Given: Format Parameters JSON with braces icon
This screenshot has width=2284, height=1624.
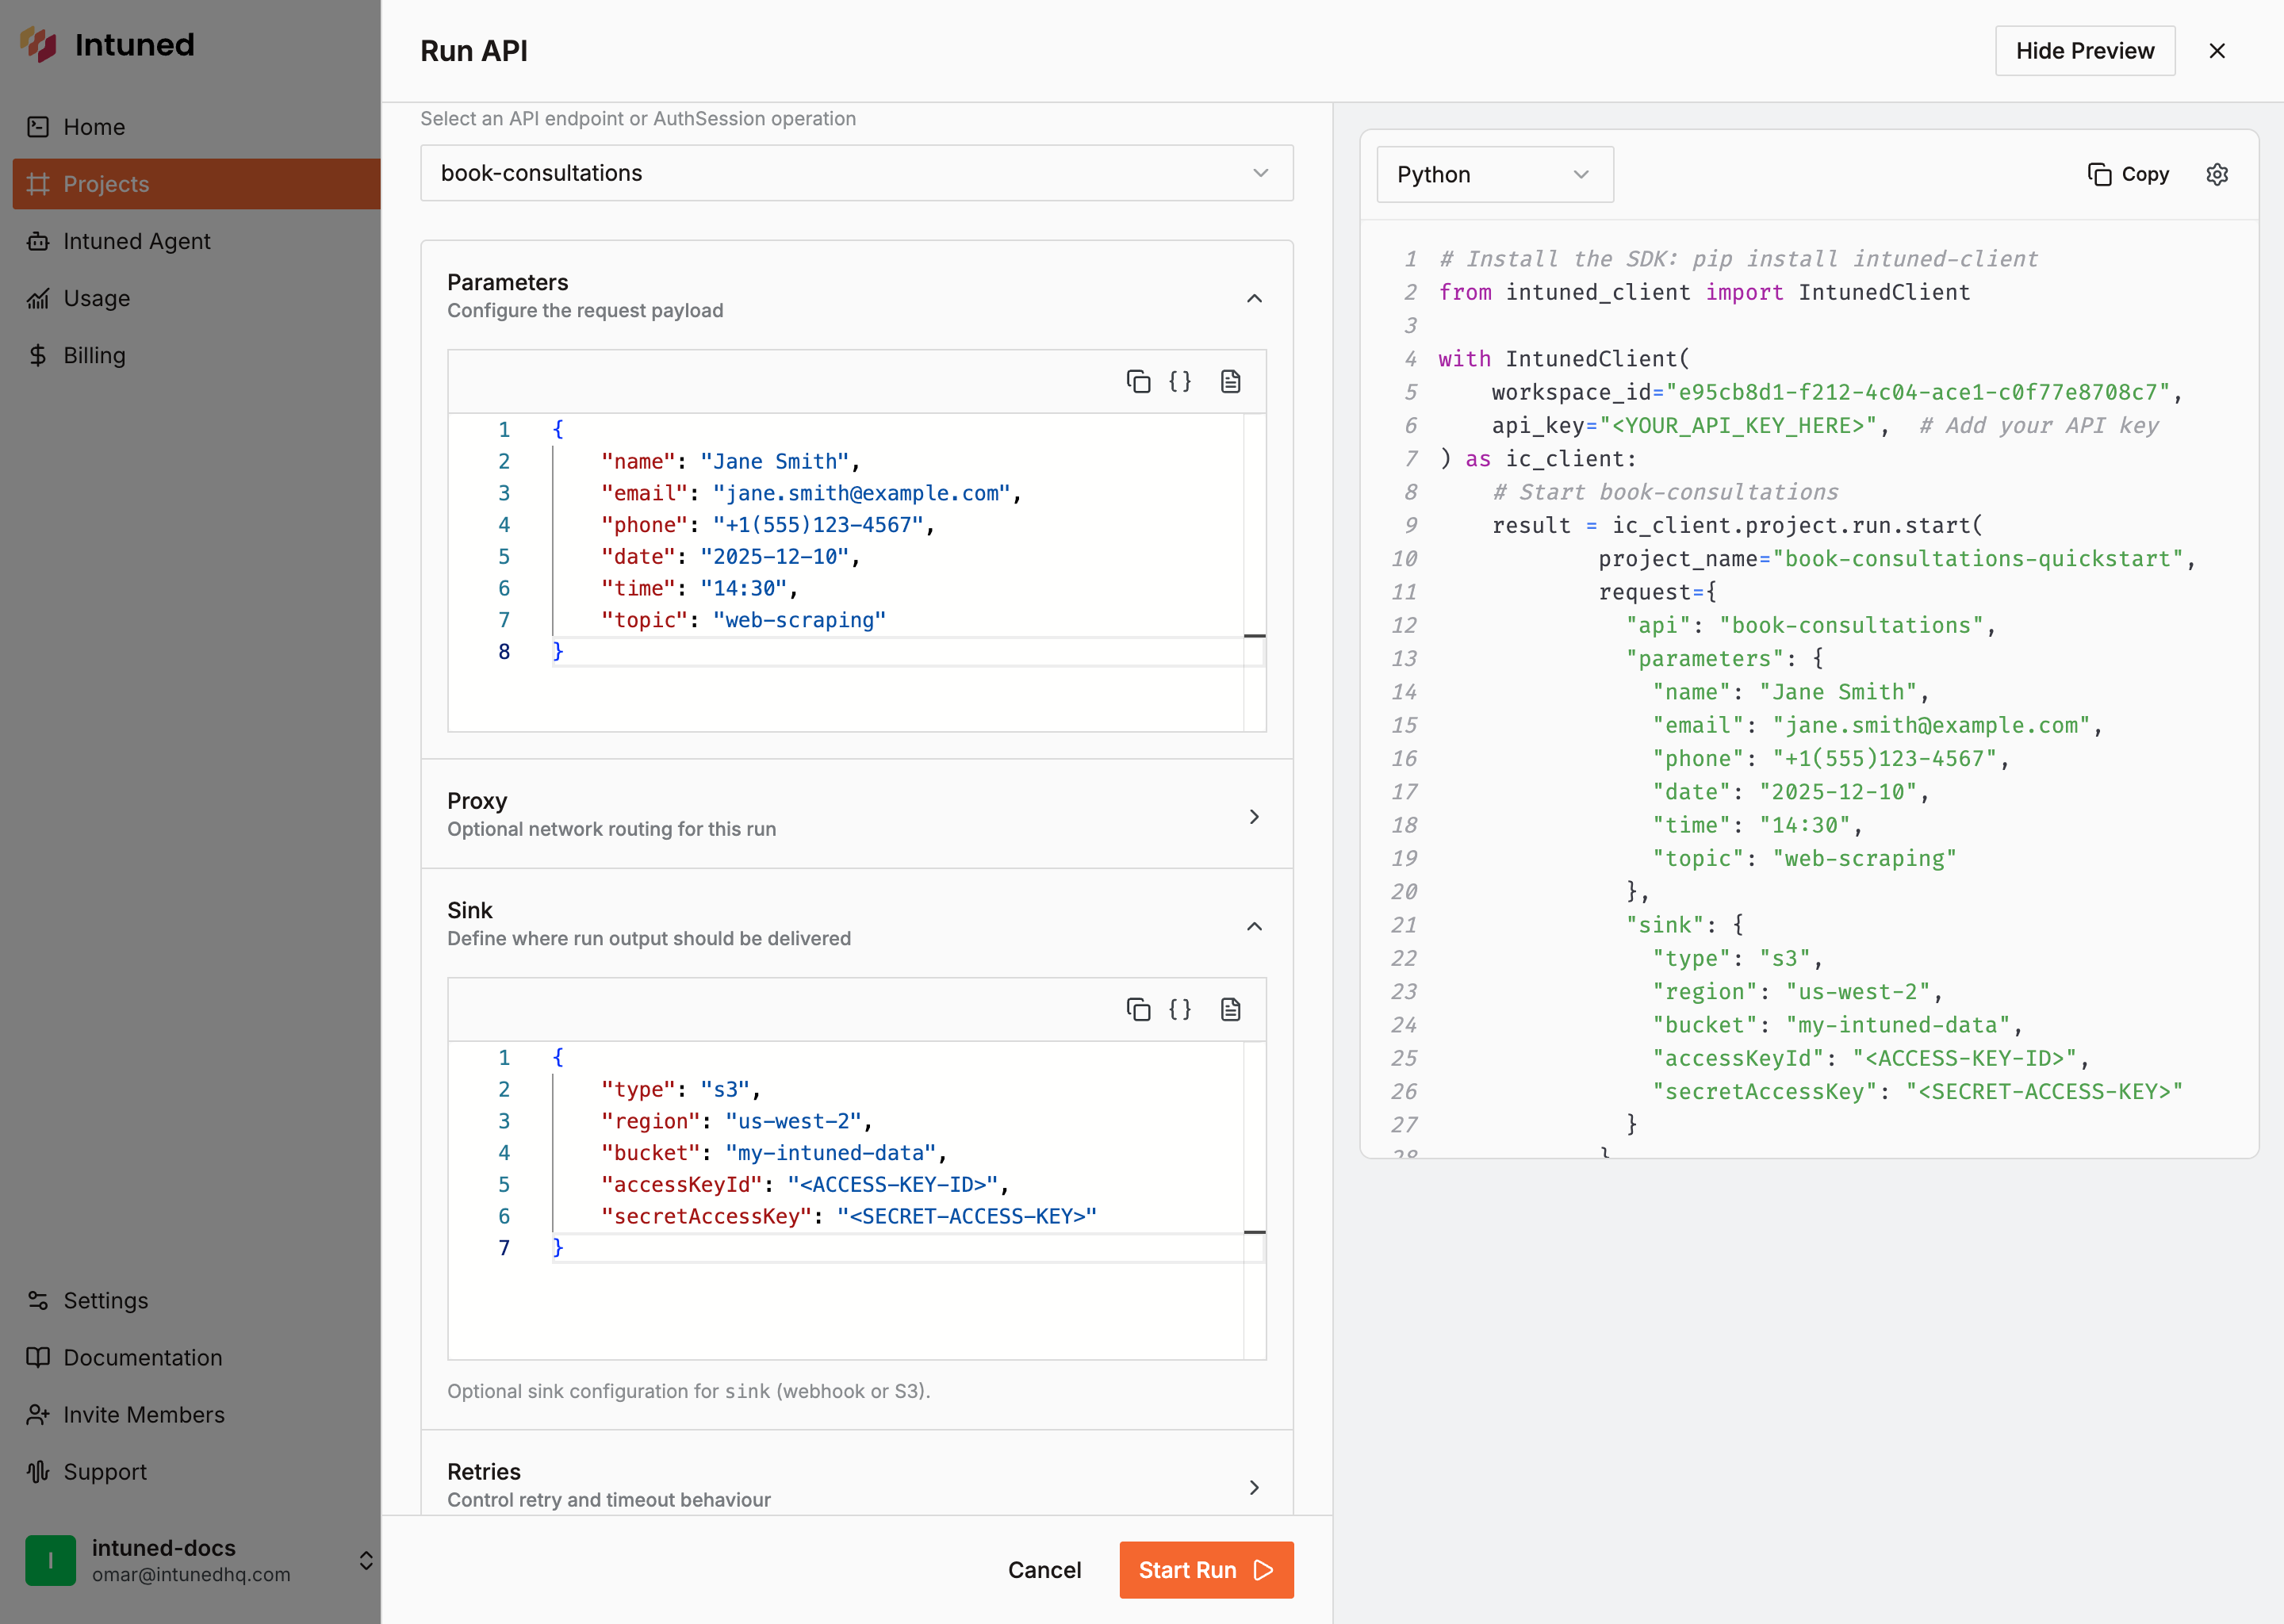Looking at the screenshot, I should [x=1180, y=381].
